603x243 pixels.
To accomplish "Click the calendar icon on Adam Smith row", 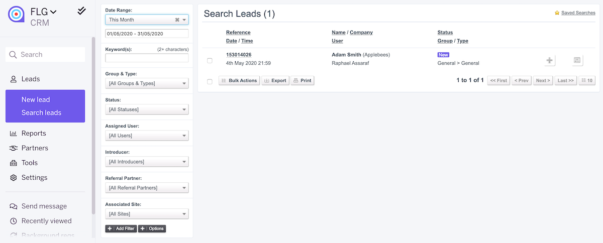I will click(x=577, y=60).
